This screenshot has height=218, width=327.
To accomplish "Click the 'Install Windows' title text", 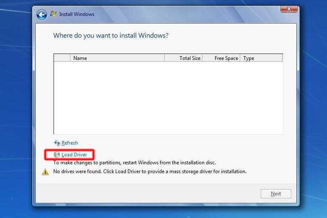I will 77,14.
